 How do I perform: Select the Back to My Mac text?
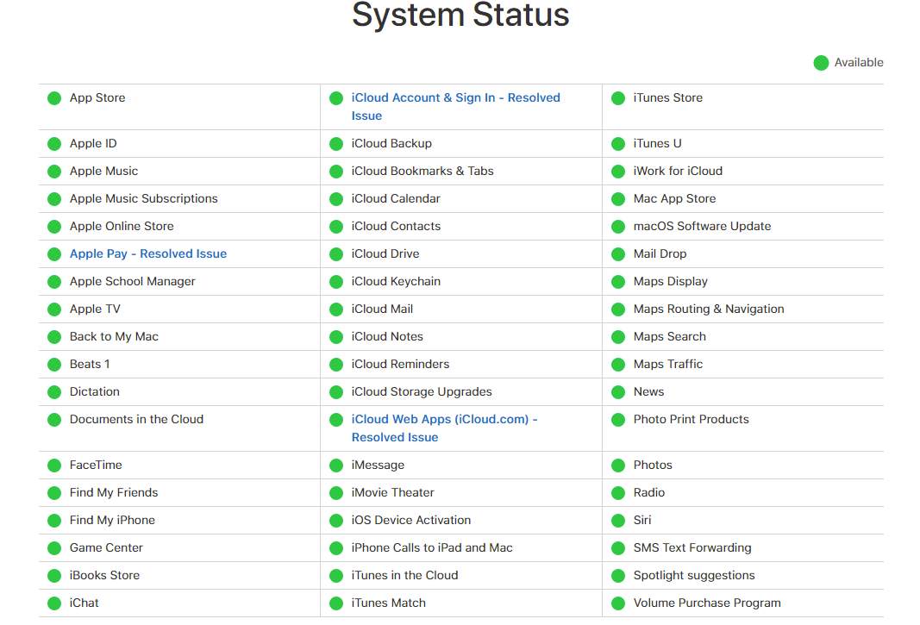[115, 336]
